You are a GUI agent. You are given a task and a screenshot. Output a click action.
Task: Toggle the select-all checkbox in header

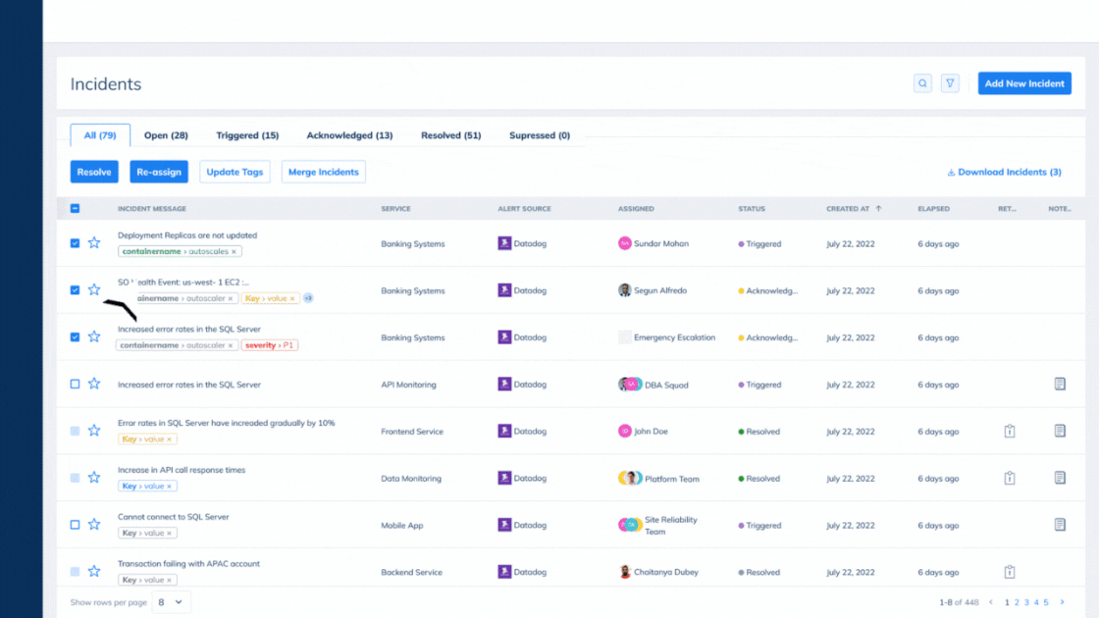click(x=75, y=208)
